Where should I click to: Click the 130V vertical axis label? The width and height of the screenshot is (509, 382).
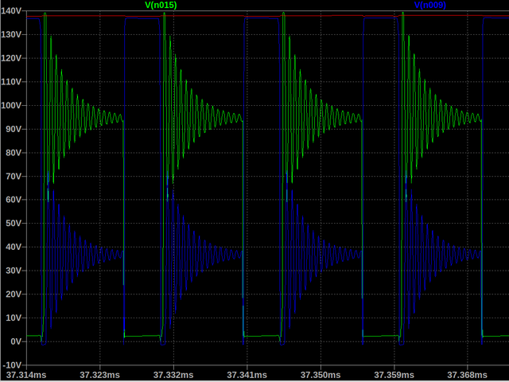pyautogui.click(x=12, y=35)
